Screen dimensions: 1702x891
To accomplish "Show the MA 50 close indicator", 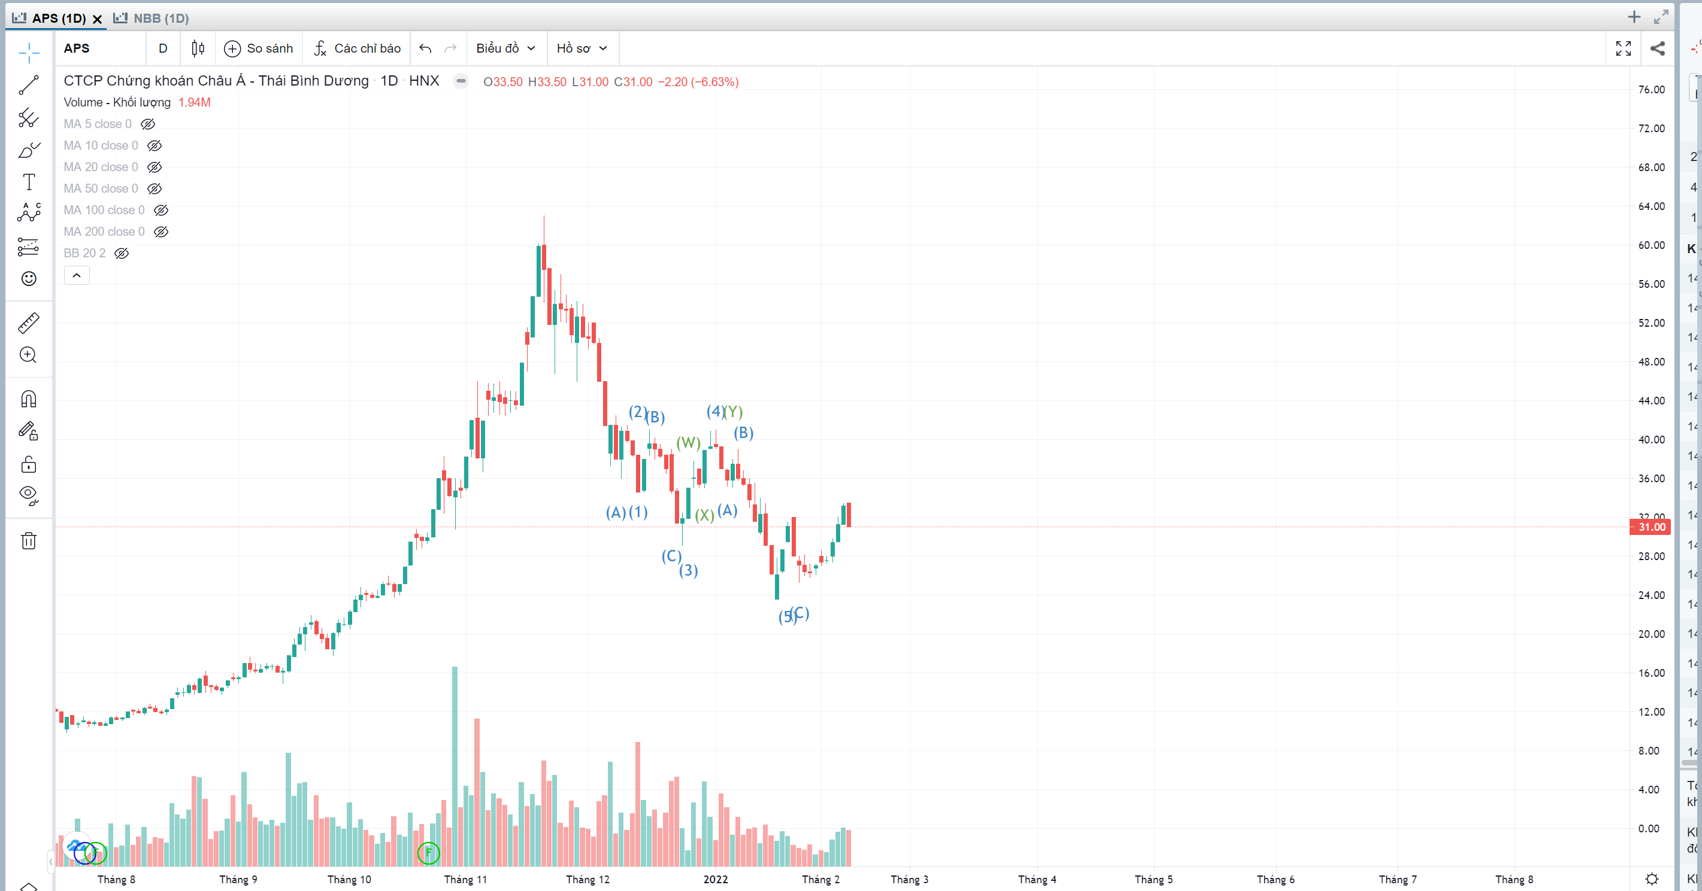I will pyautogui.click(x=155, y=188).
